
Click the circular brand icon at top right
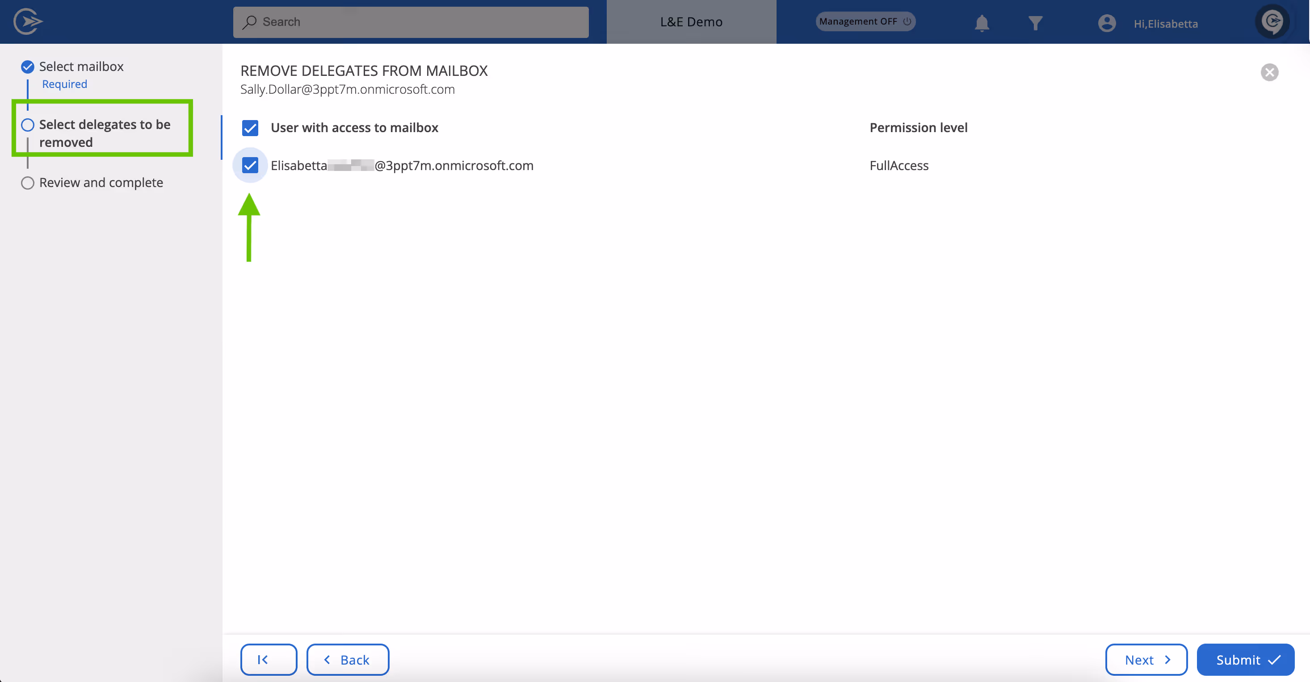click(x=1273, y=21)
